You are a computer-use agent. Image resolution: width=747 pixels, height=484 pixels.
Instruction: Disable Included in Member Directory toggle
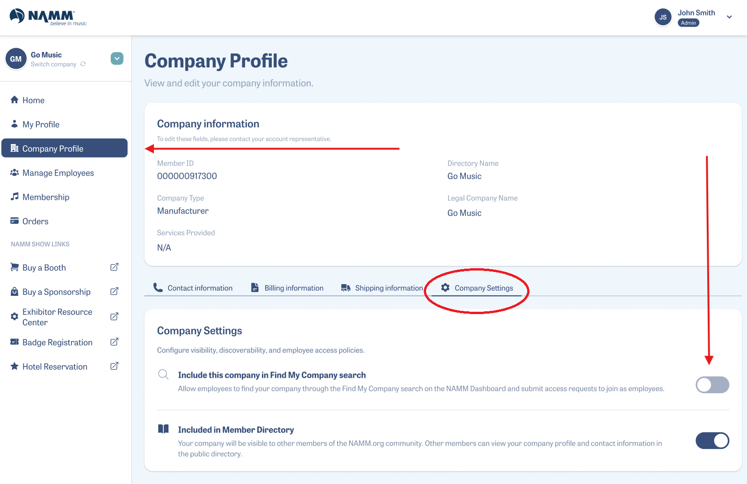click(712, 440)
